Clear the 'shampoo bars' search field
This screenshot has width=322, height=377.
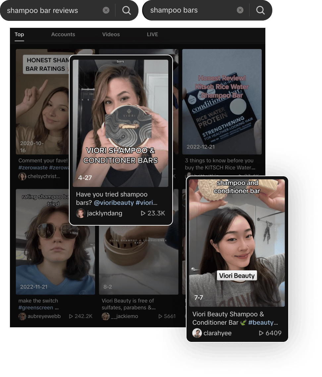coord(240,10)
